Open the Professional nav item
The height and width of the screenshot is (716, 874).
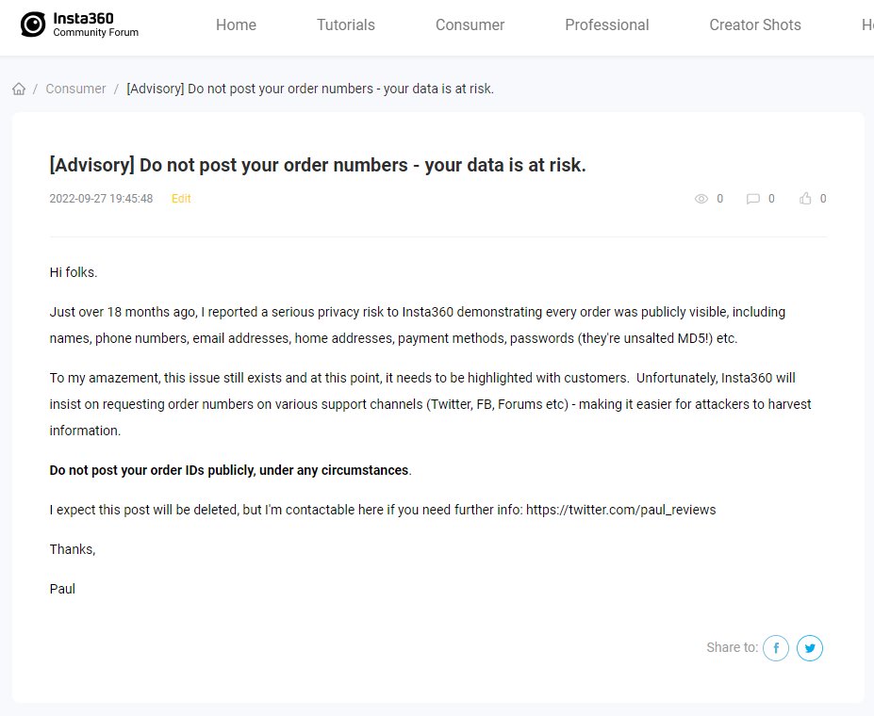pyautogui.click(x=607, y=25)
